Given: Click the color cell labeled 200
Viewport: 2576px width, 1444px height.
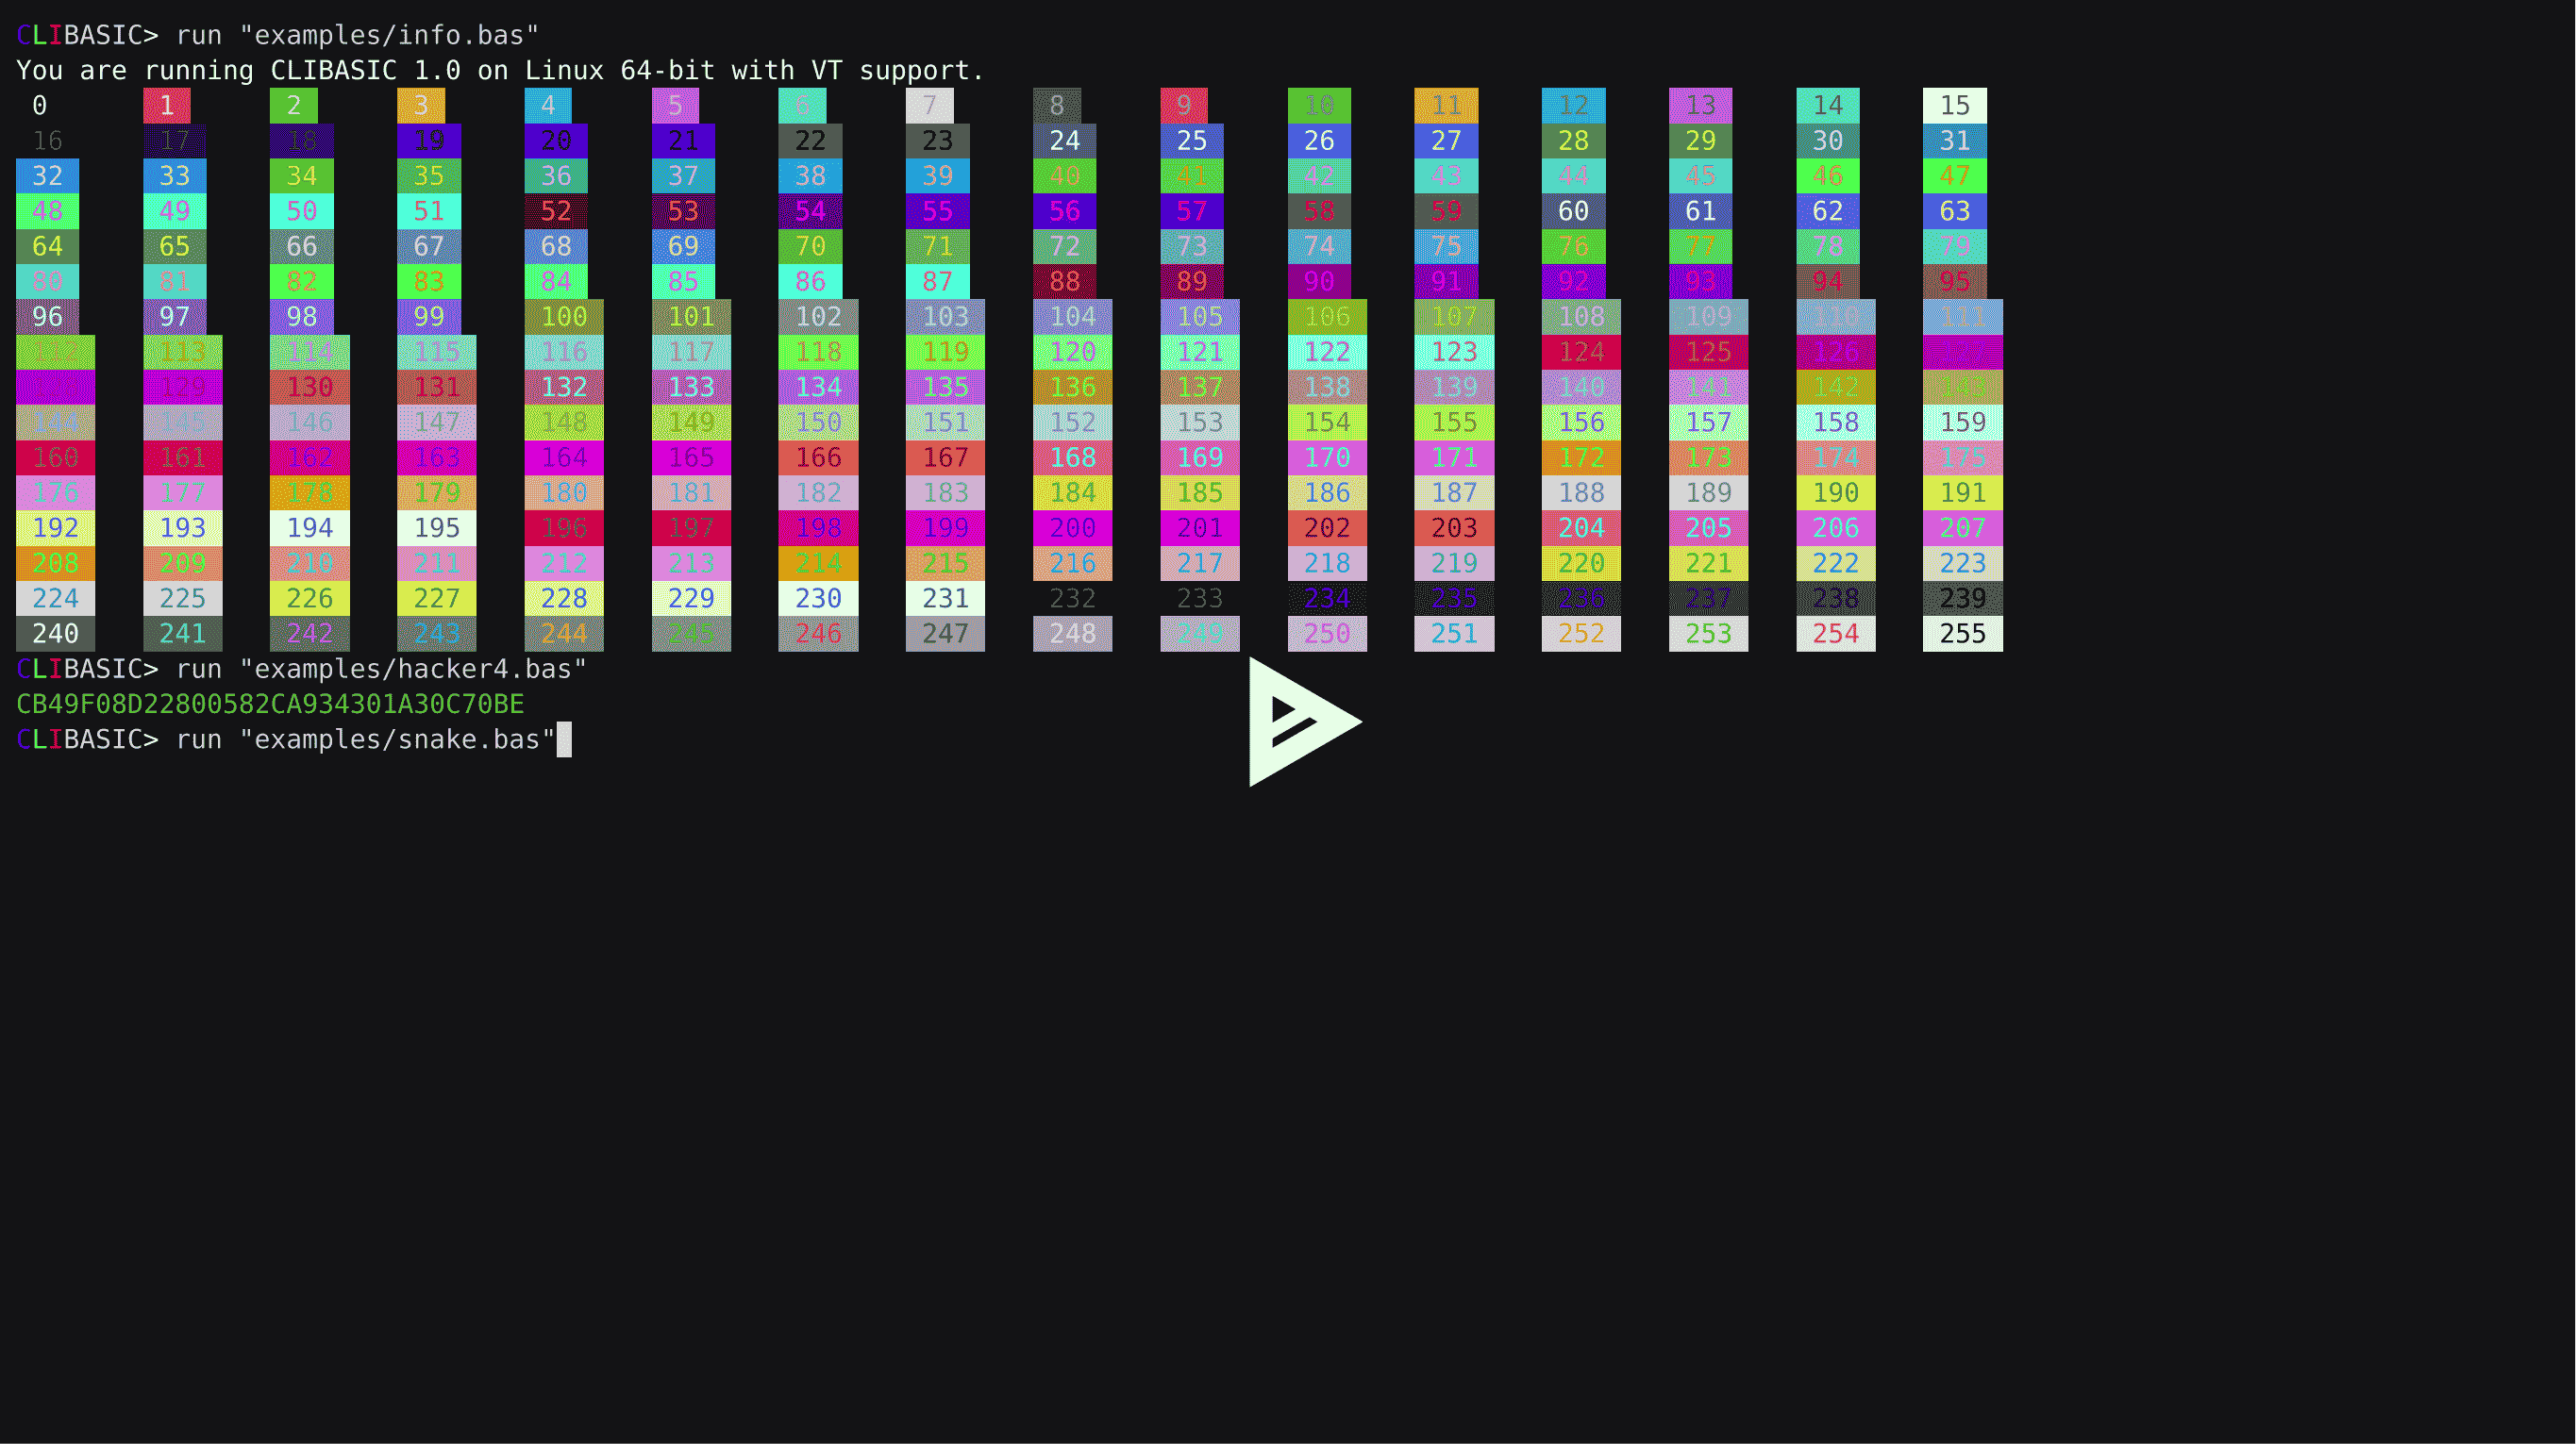Looking at the screenshot, I should click(1073, 527).
